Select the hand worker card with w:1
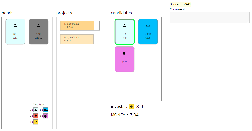This screenshot has width=252, height=131. click(x=15, y=32)
